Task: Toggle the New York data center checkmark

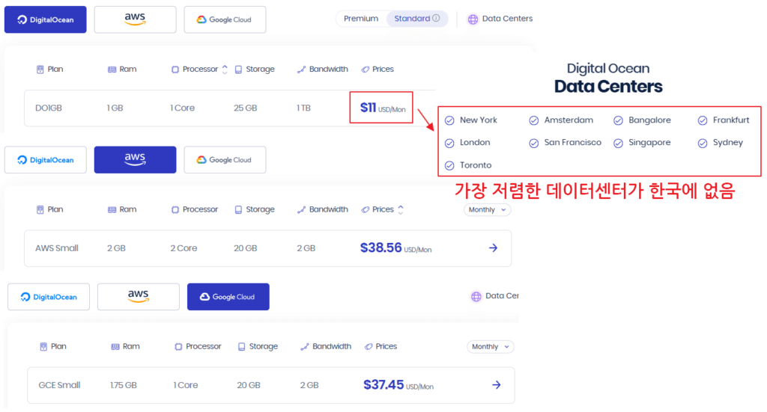Action: click(x=449, y=120)
